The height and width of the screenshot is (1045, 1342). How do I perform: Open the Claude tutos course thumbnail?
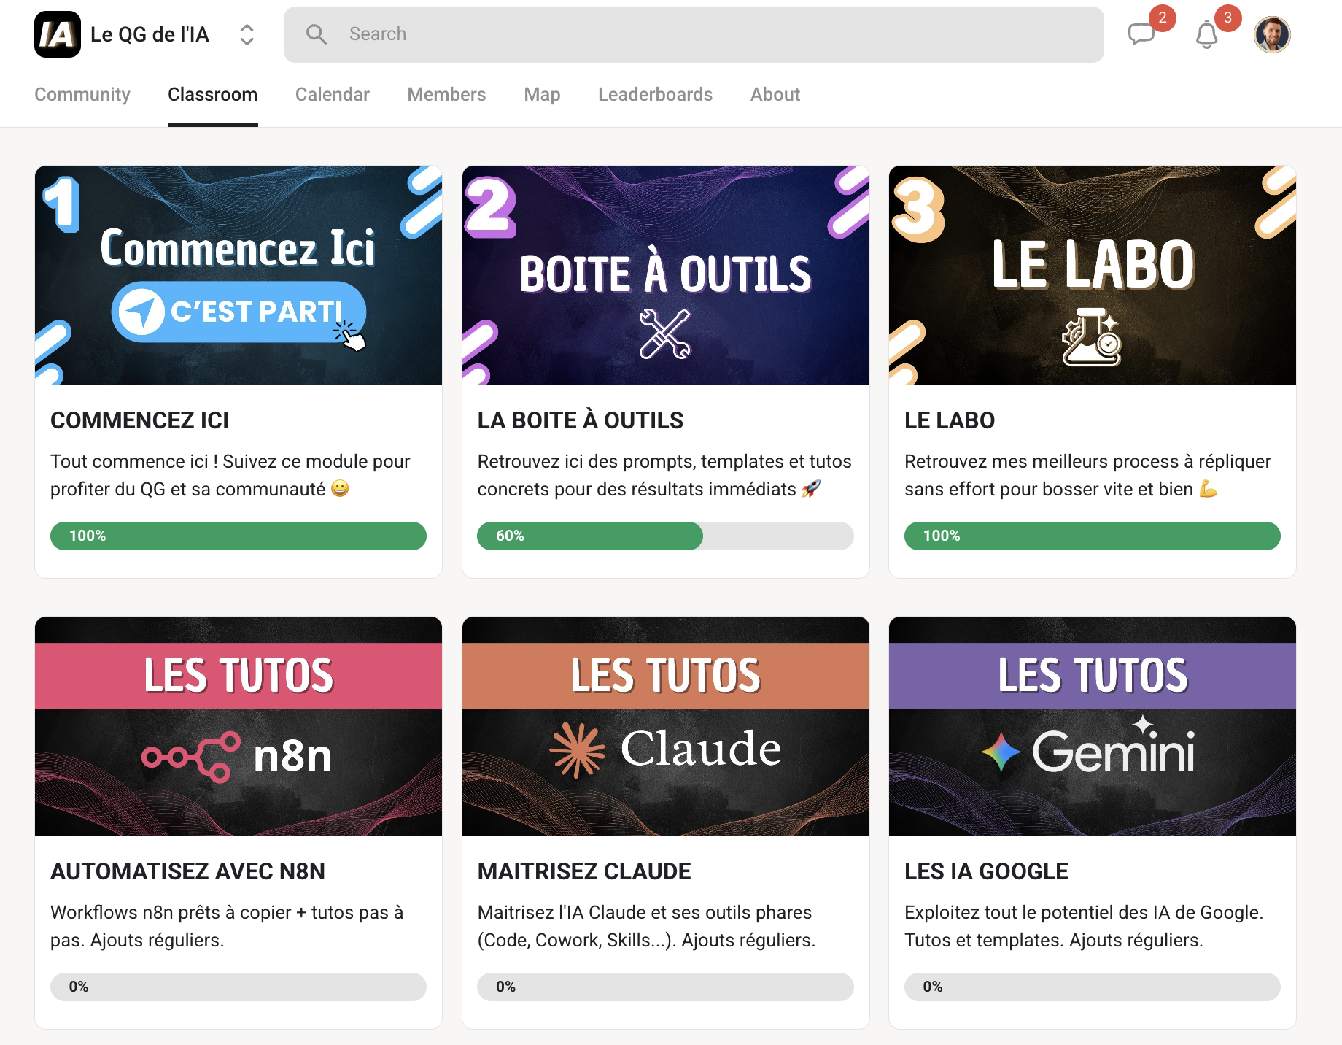(666, 726)
